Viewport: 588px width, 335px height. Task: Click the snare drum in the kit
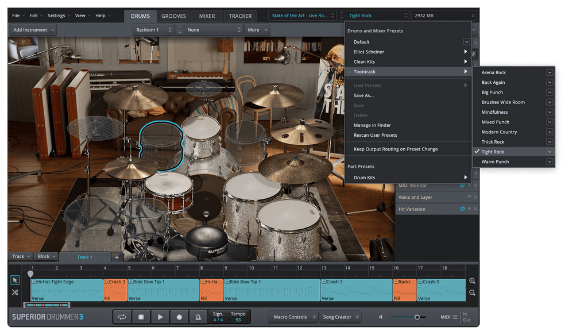pyautogui.click(x=169, y=192)
